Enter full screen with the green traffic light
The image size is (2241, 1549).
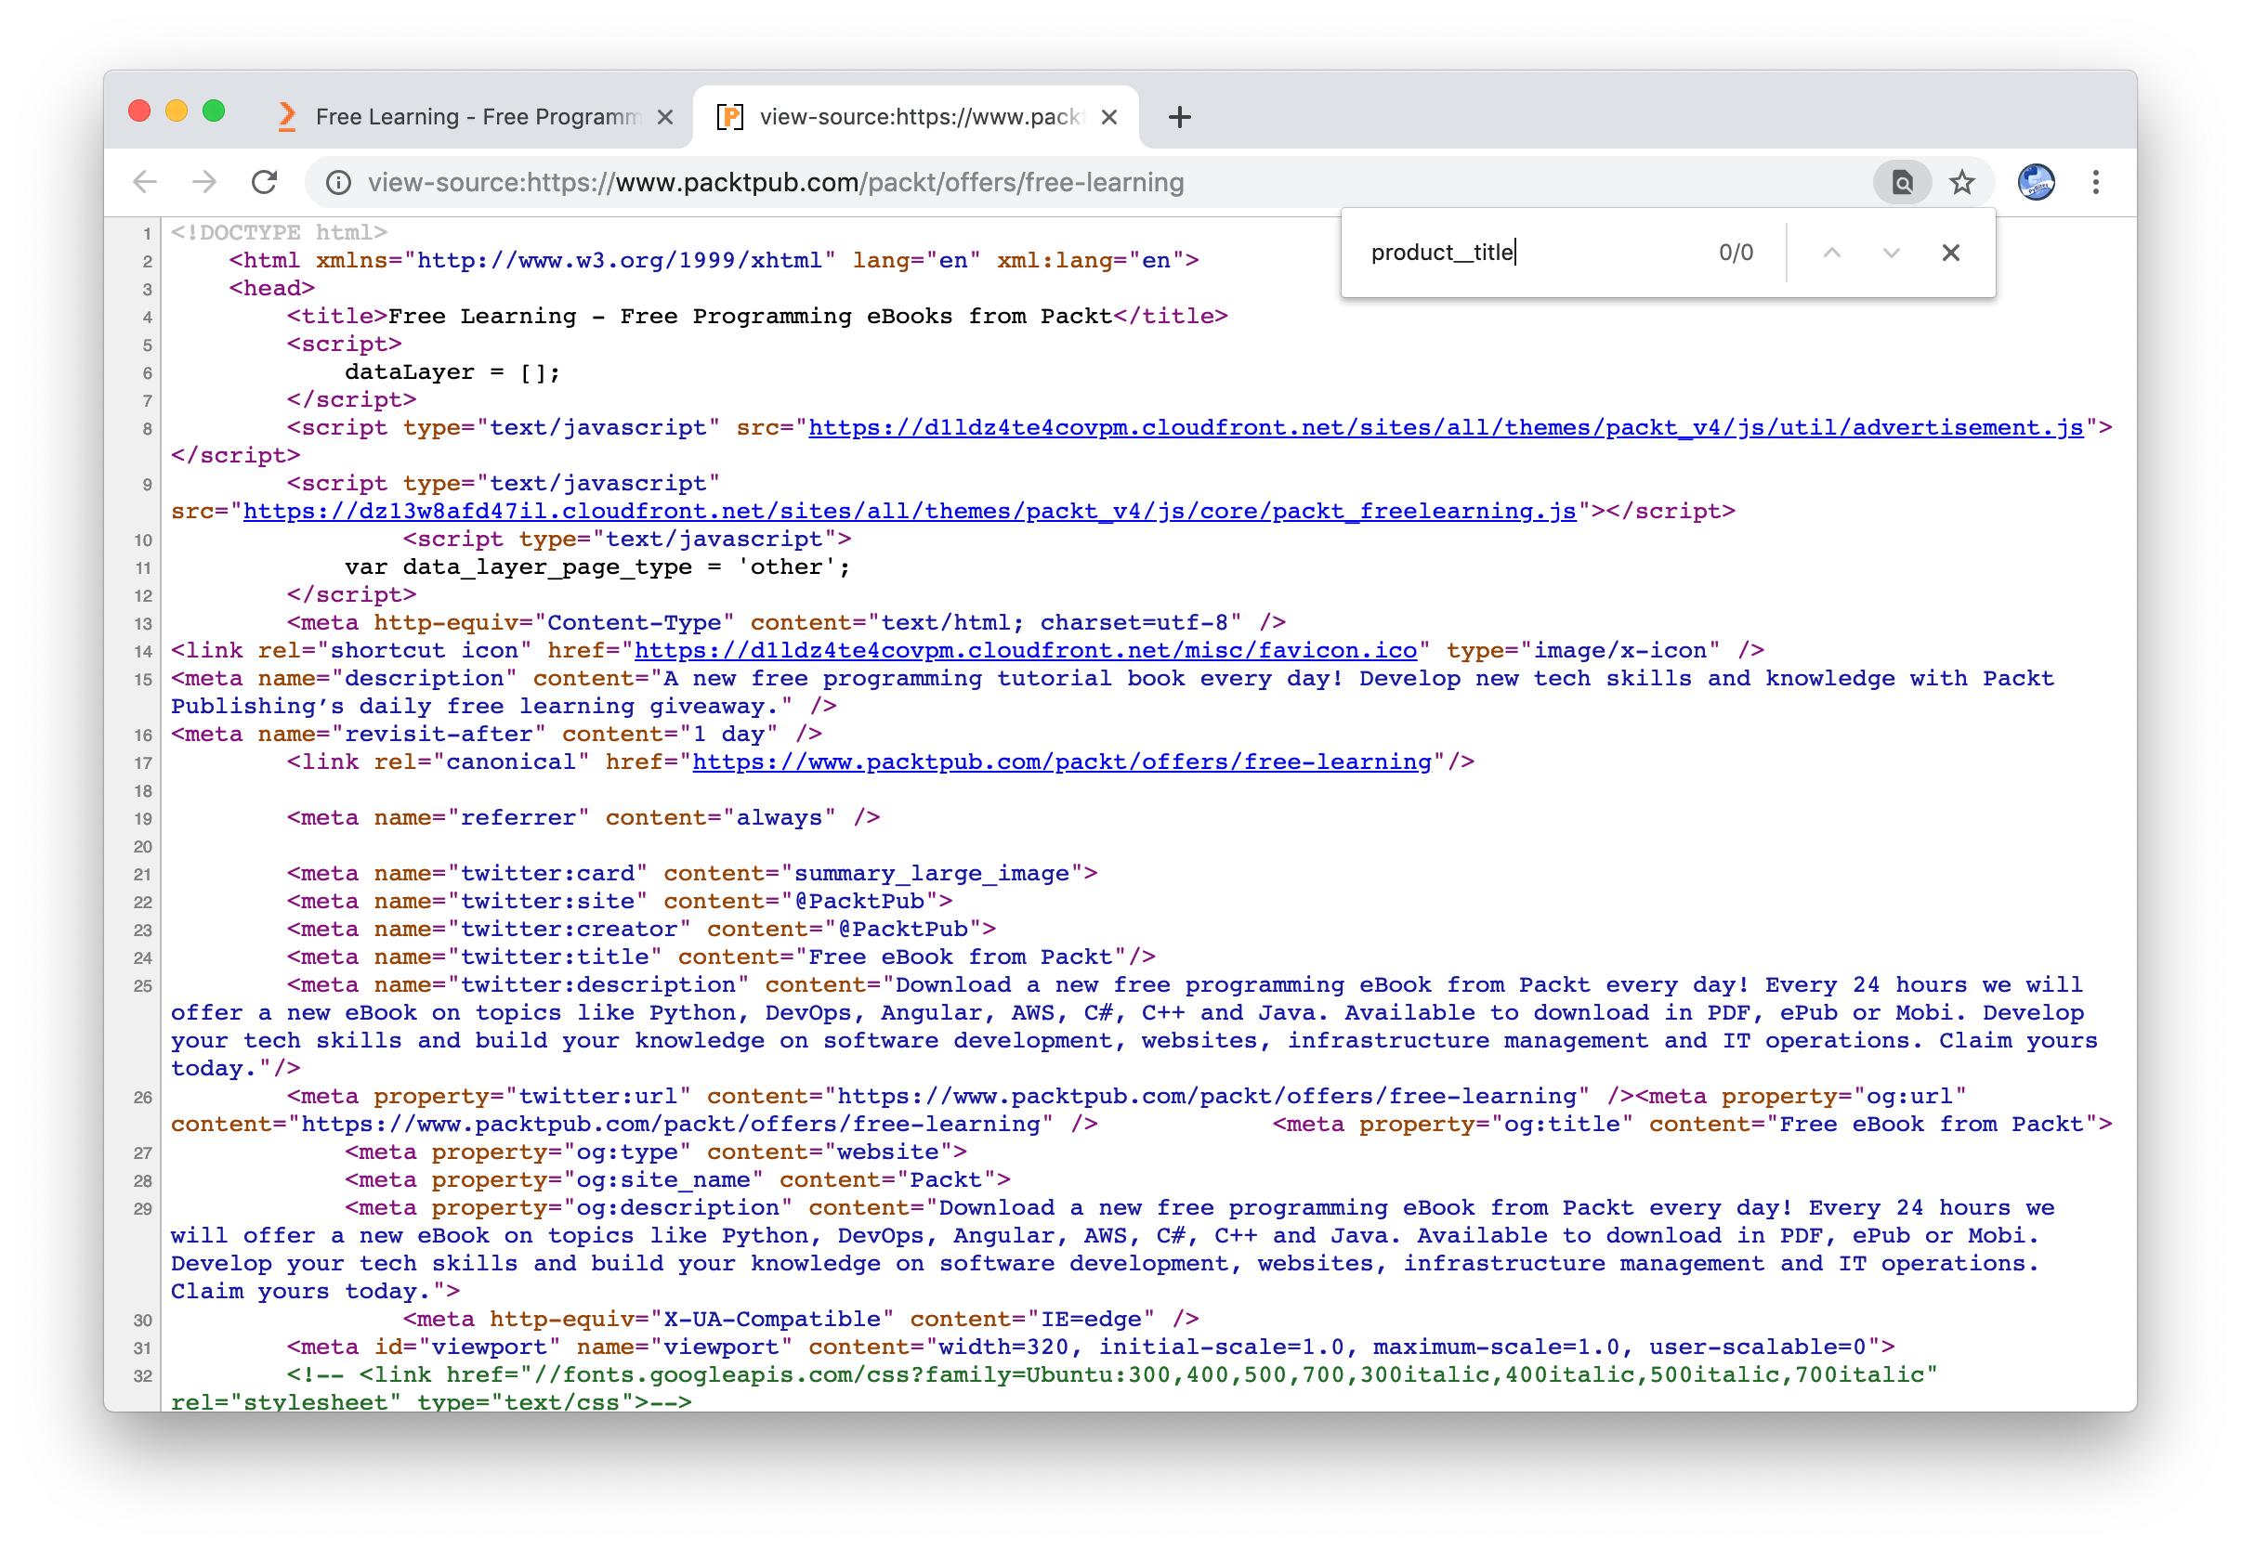(x=214, y=111)
